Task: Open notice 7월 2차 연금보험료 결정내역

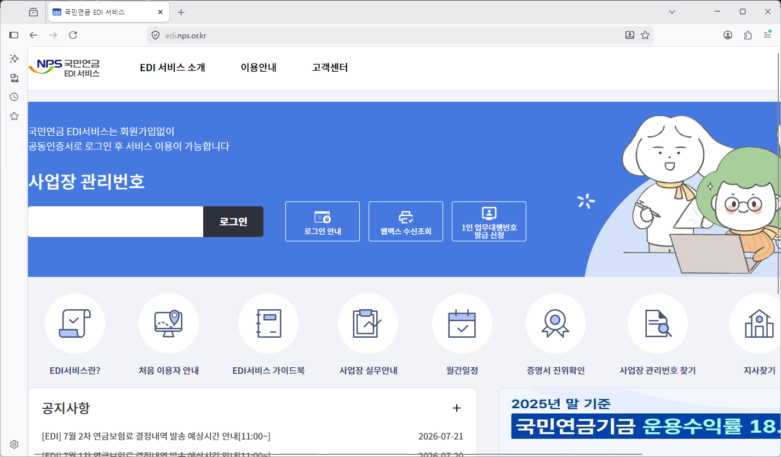Action: click(x=156, y=436)
